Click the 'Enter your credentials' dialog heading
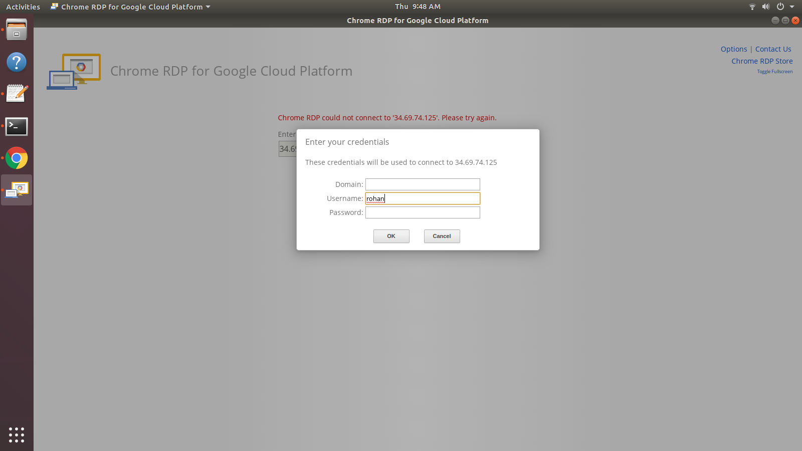802x451 pixels. pyautogui.click(x=347, y=142)
